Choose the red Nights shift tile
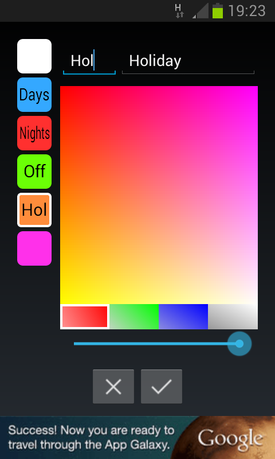This screenshot has height=459, width=275. (34, 133)
